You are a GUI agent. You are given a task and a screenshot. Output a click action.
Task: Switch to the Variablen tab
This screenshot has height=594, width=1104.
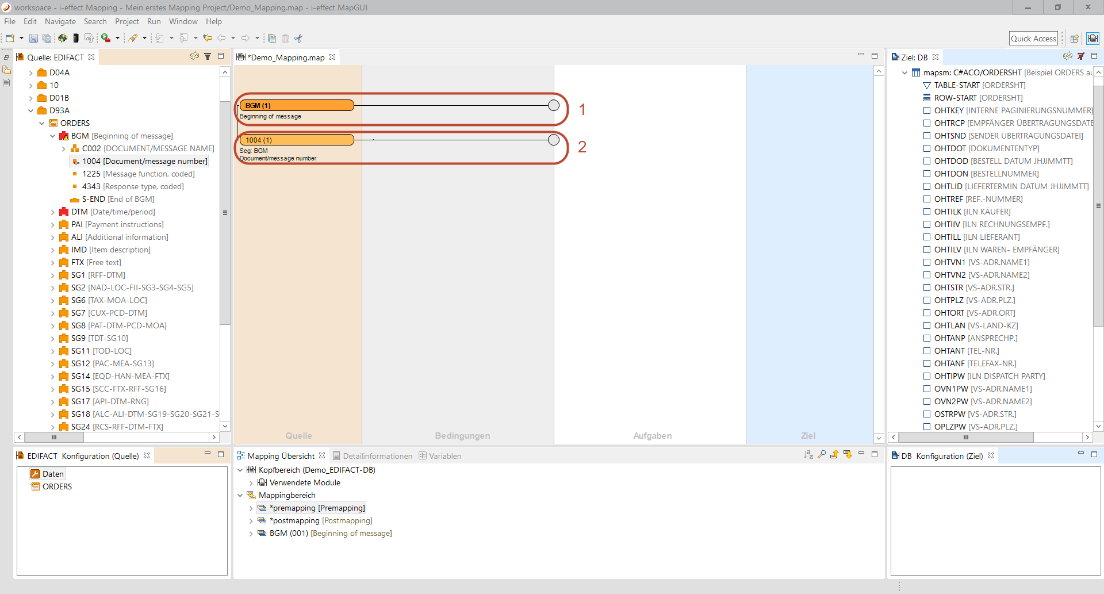[444, 456]
